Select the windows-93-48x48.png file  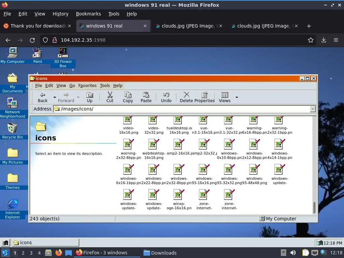[255, 174]
